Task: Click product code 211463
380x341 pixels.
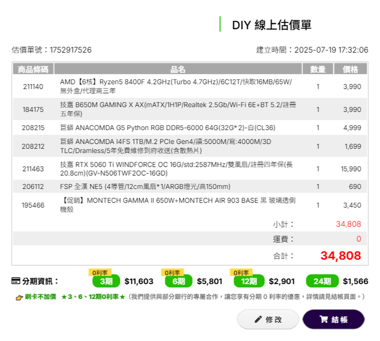Action: pos(33,169)
